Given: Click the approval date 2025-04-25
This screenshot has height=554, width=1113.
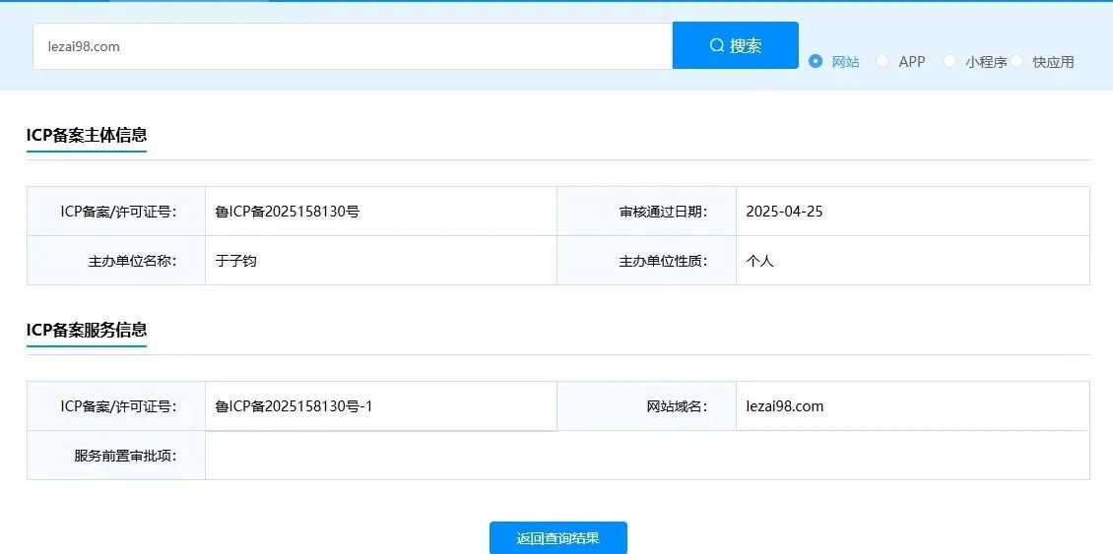Looking at the screenshot, I should pyautogui.click(x=784, y=212).
